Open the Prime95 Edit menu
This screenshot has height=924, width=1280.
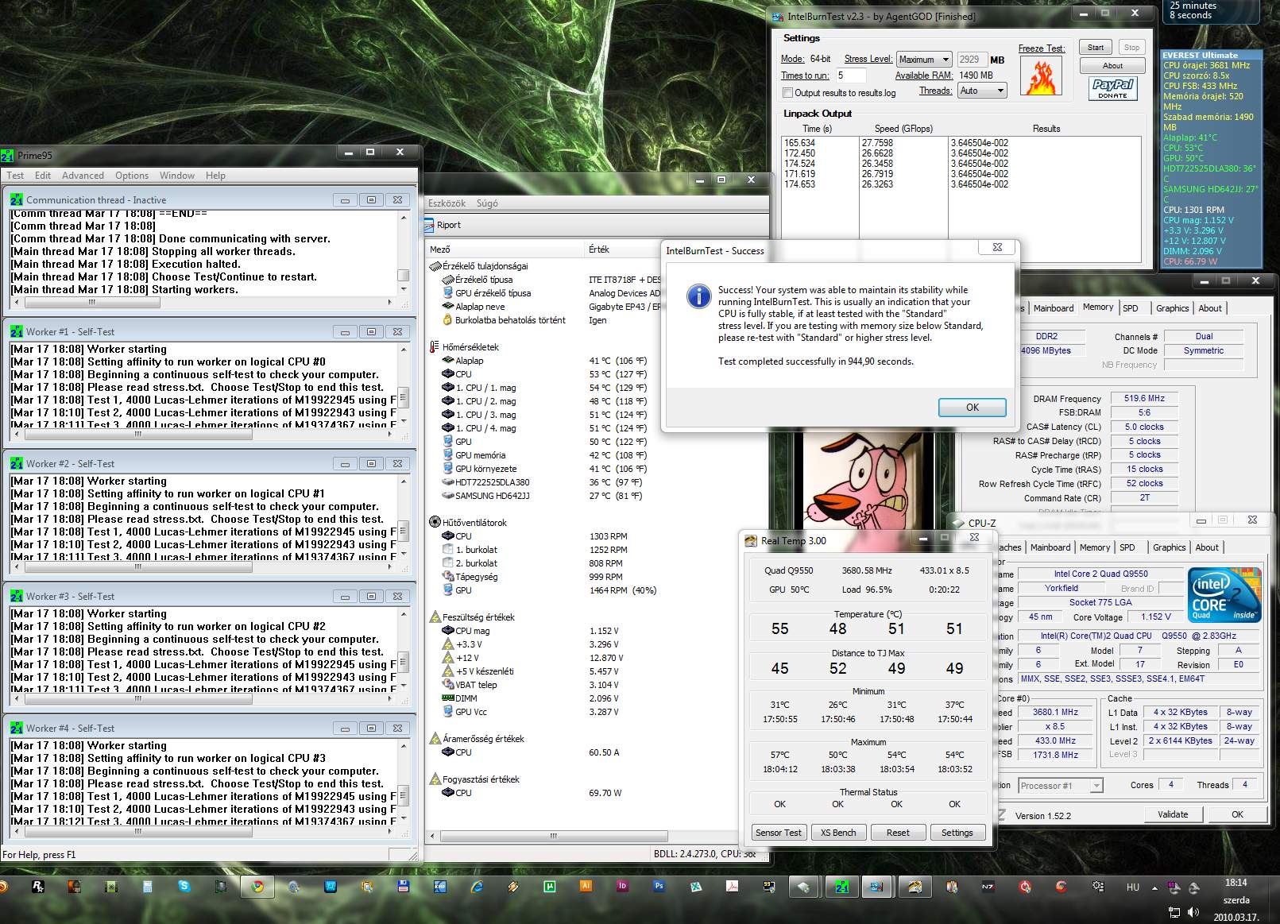pyautogui.click(x=43, y=176)
